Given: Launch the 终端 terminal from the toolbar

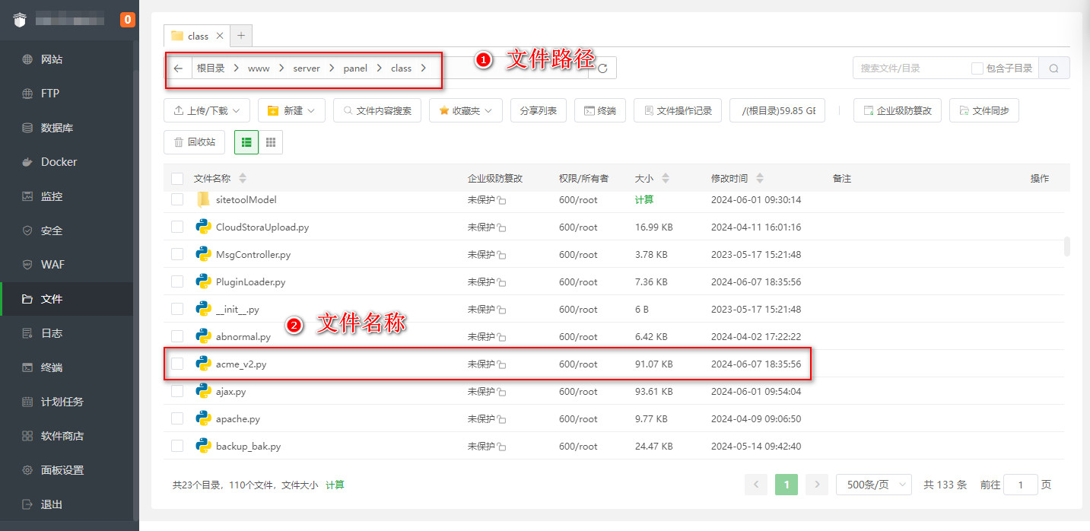Looking at the screenshot, I should 599,110.
